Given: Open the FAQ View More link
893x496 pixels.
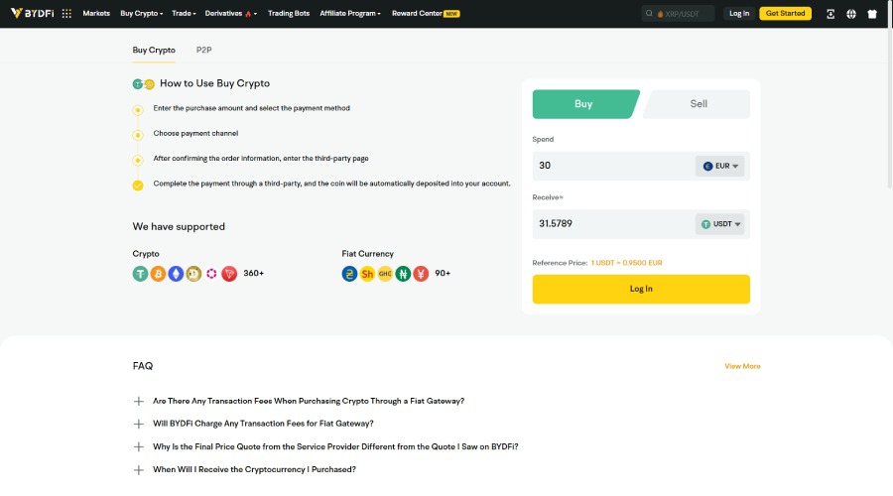Looking at the screenshot, I should 742,366.
